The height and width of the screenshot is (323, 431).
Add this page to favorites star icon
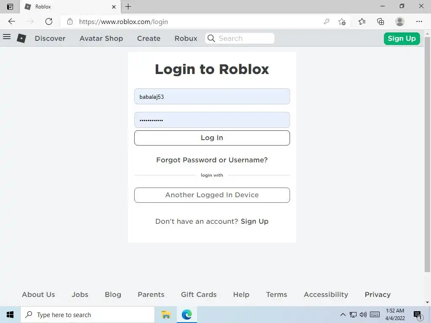click(342, 21)
